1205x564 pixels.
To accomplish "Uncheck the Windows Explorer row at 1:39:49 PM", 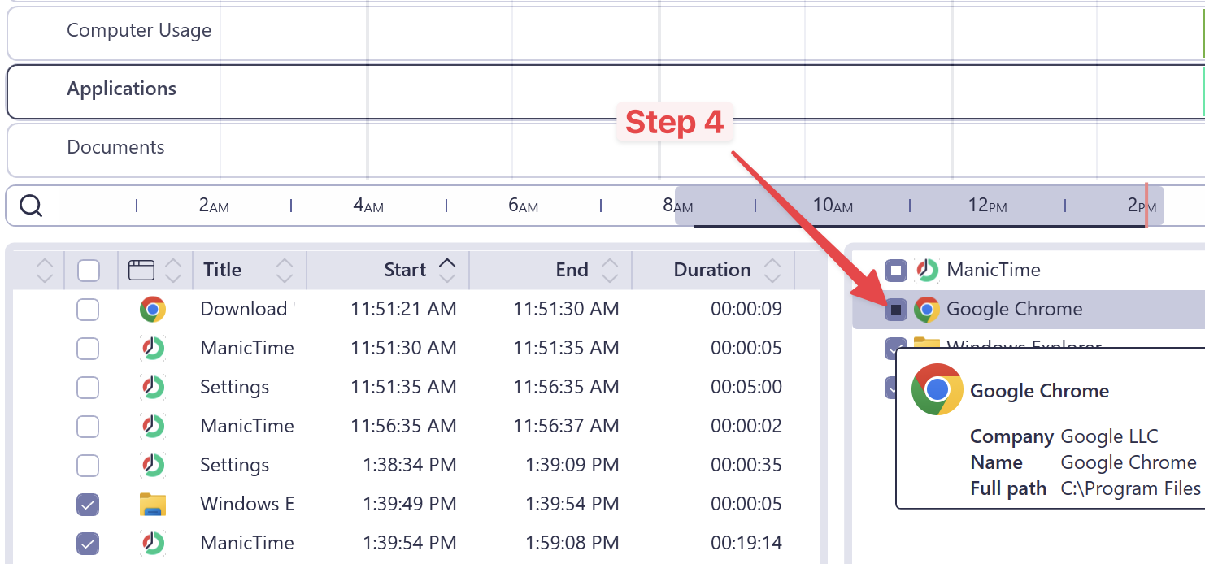I will 88,504.
